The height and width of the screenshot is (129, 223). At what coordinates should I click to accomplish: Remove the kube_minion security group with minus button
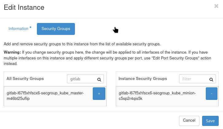click(x=211, y=93)
